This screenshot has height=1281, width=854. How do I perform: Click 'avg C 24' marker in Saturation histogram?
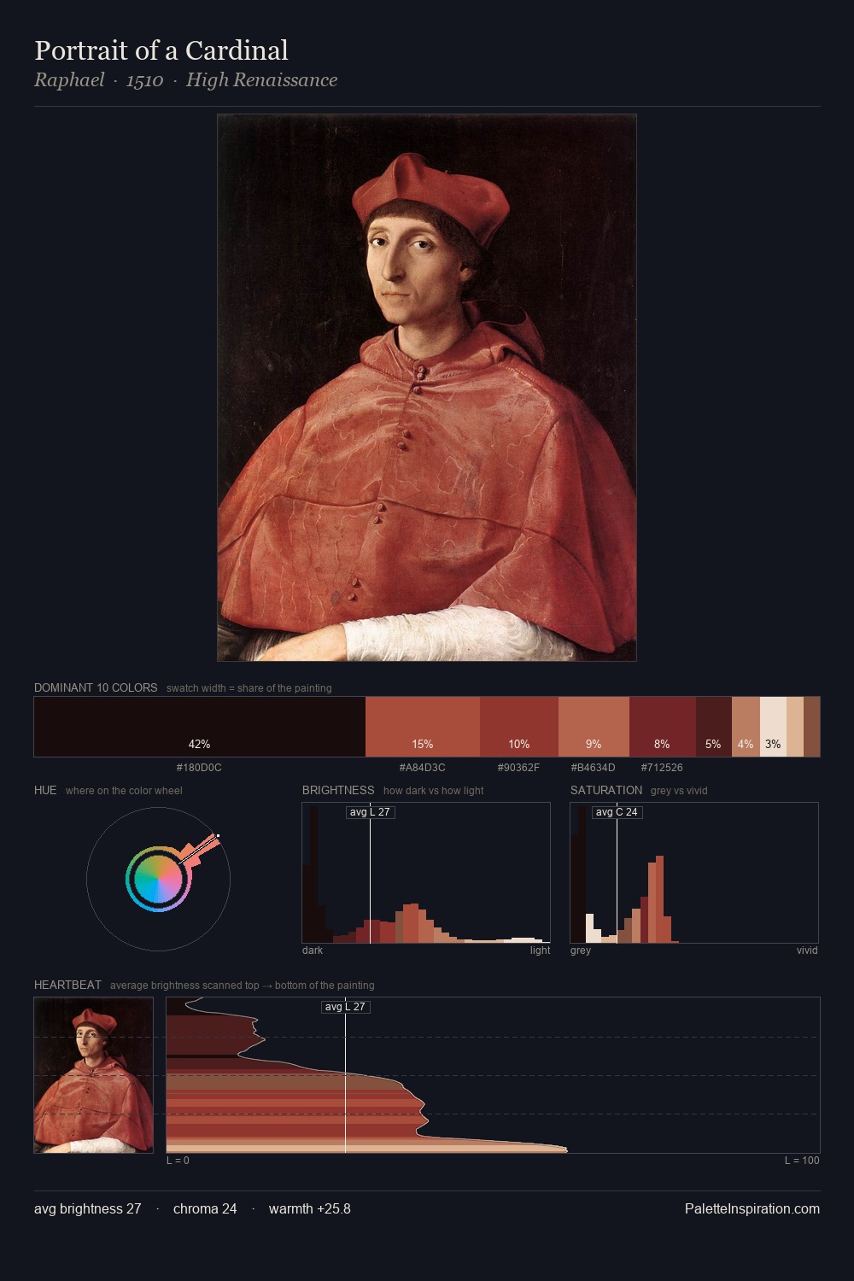(x=617, y=812)
